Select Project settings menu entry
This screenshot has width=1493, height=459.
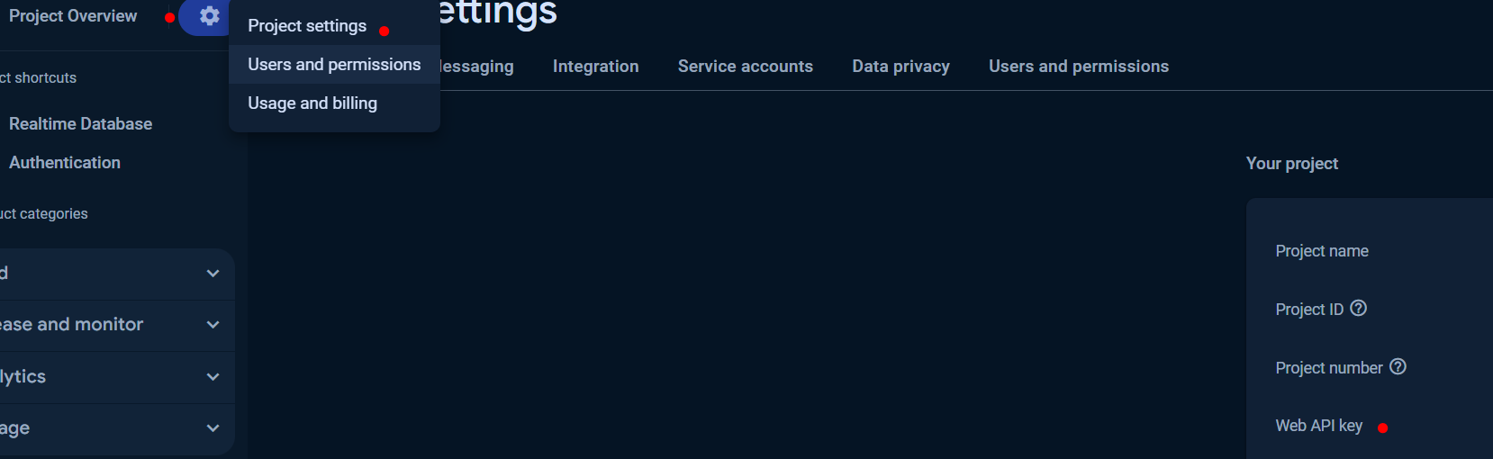coord(307,26)
